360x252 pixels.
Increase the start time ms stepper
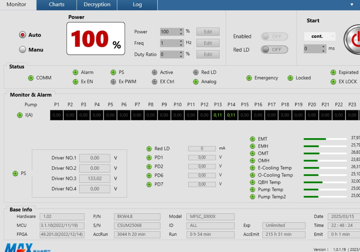pos(323,47)
